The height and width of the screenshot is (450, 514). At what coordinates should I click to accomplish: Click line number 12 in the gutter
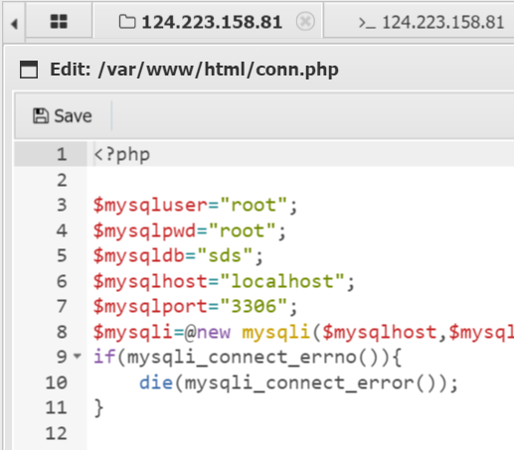coord(56,433)
